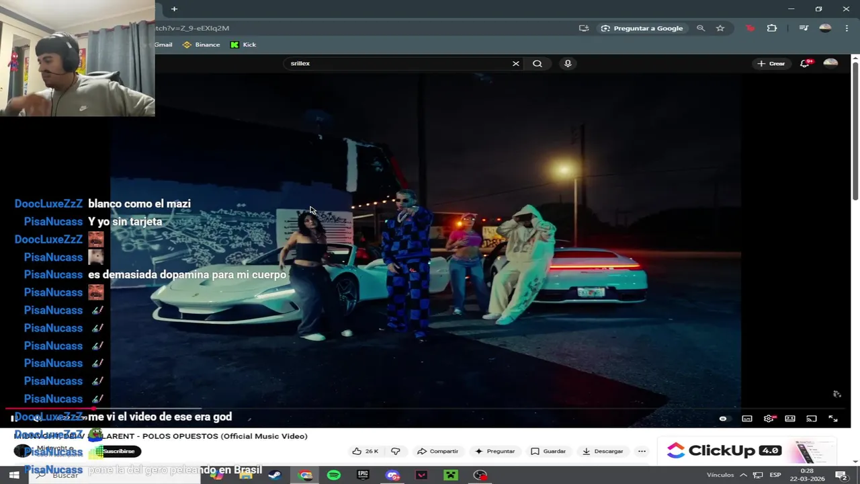Viewport: 860px width, 484px height.
Task: Open the Chrome three-dot menu
Action: click(846, 28)
